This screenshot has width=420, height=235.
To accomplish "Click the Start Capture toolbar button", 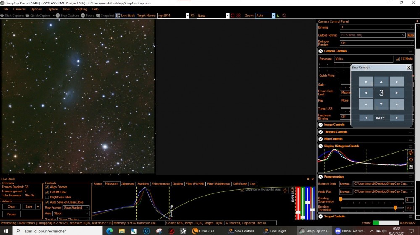I will (12, 16).
